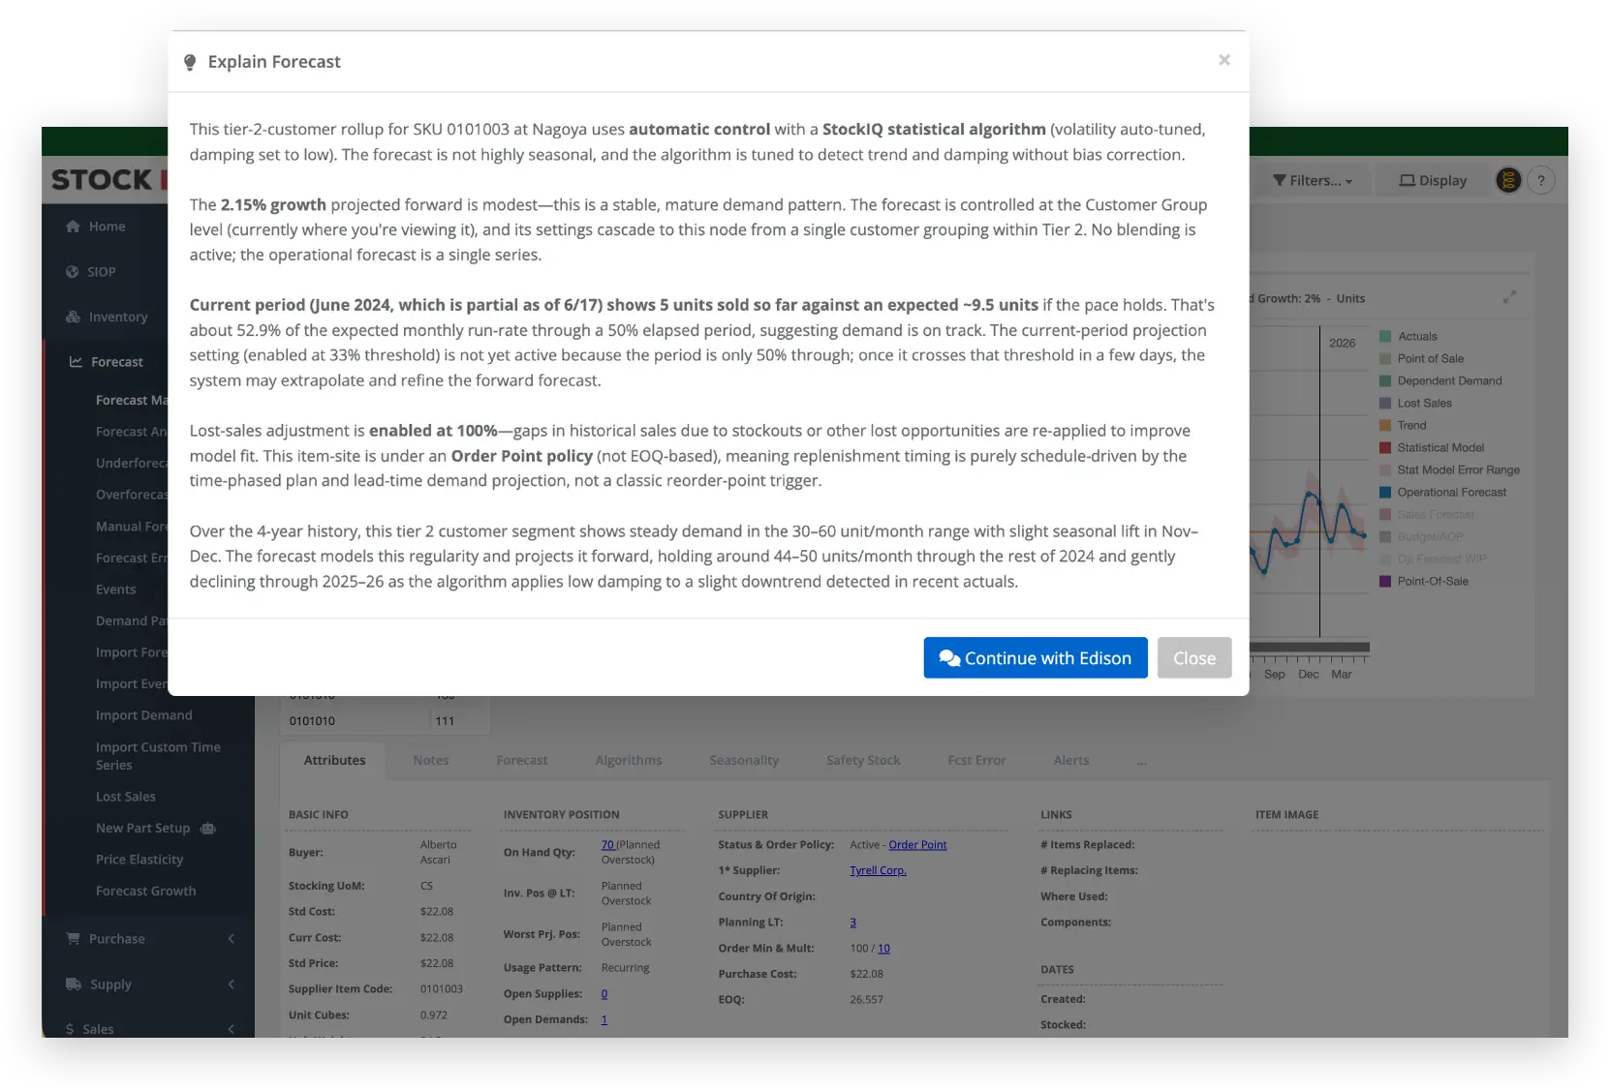Open the Safety Stock tab
This screenshot has height=1090, width=1610.
863,761
